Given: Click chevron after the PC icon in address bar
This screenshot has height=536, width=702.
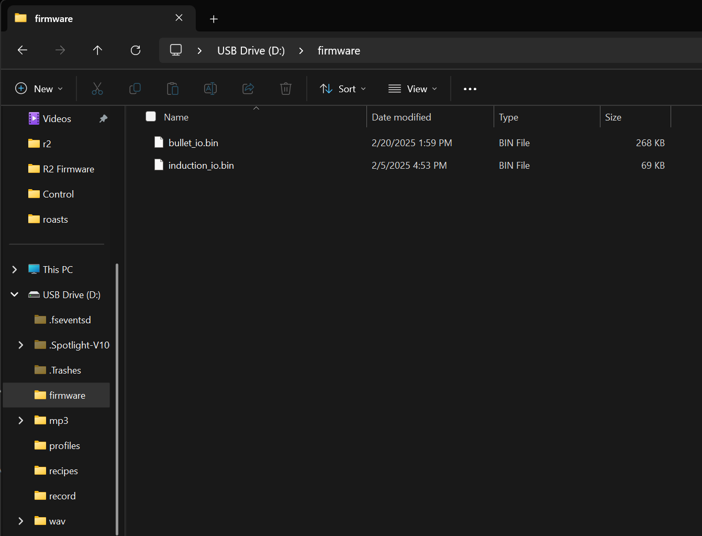Looking at the screenshot, I should click(x=199, y=51).
